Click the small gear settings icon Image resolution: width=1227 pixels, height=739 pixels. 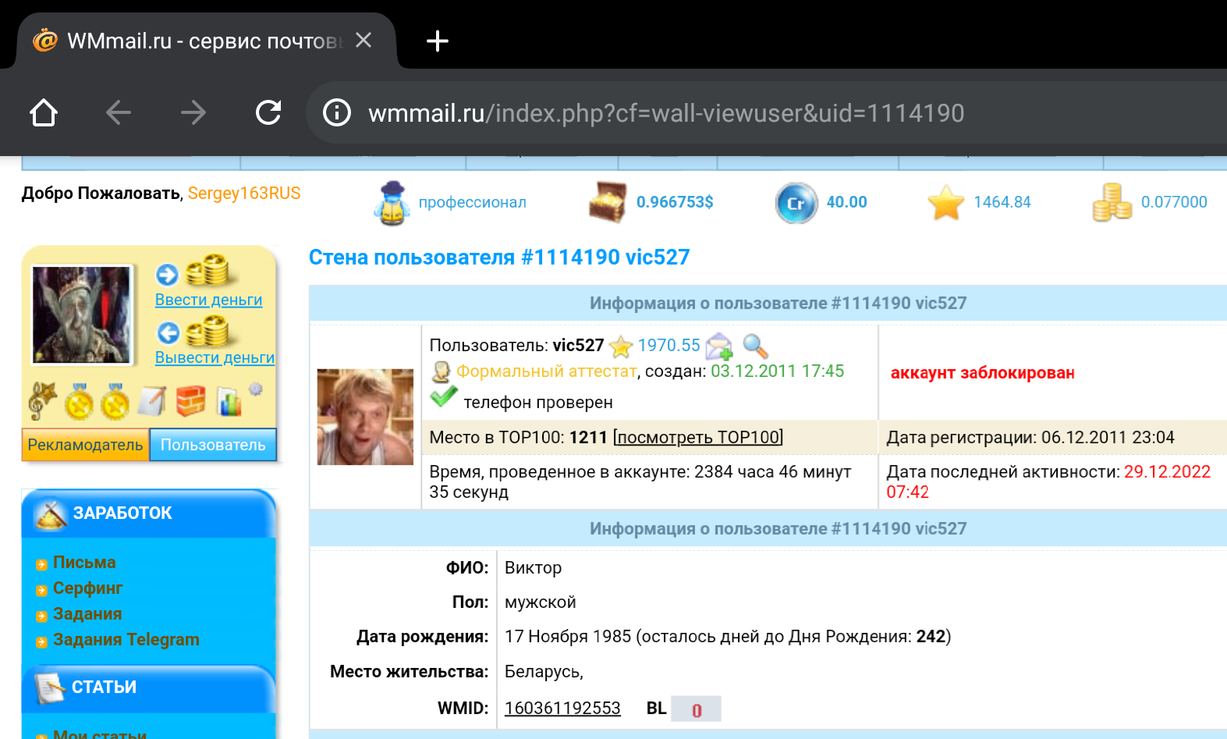point(256,389)
